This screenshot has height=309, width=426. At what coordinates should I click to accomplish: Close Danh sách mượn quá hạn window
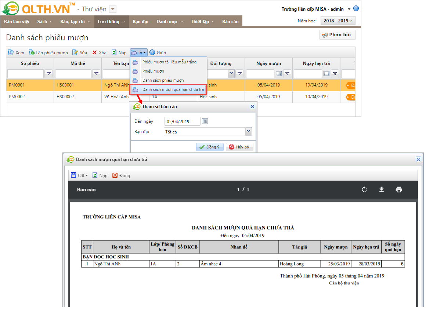pyautogui.click(x=418, y=159)
